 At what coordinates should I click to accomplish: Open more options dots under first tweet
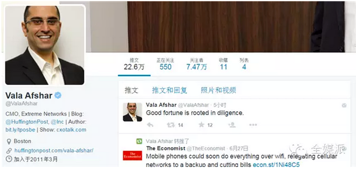(x=253, y=125)
